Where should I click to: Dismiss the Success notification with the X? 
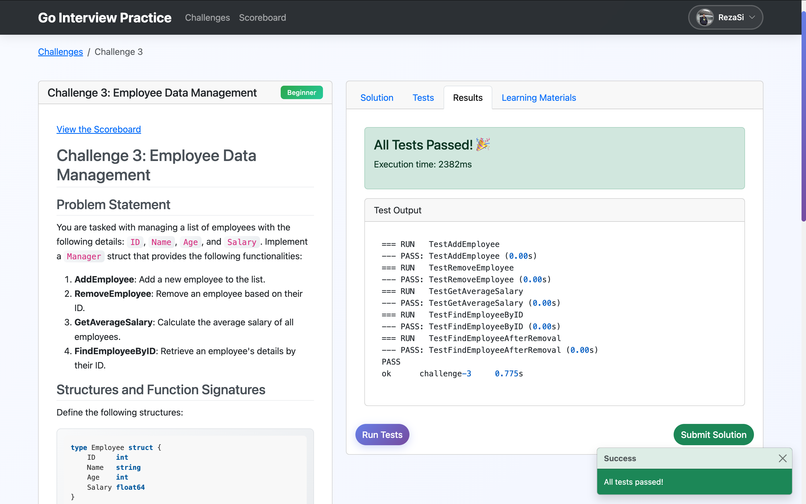coord(783,458)
